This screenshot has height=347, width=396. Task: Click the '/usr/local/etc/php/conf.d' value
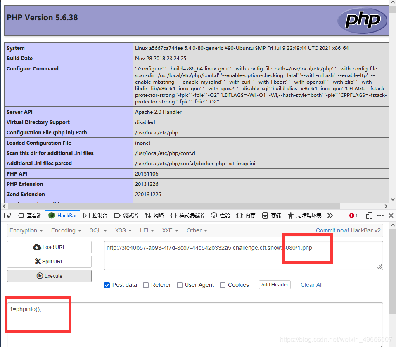point(165,153)
